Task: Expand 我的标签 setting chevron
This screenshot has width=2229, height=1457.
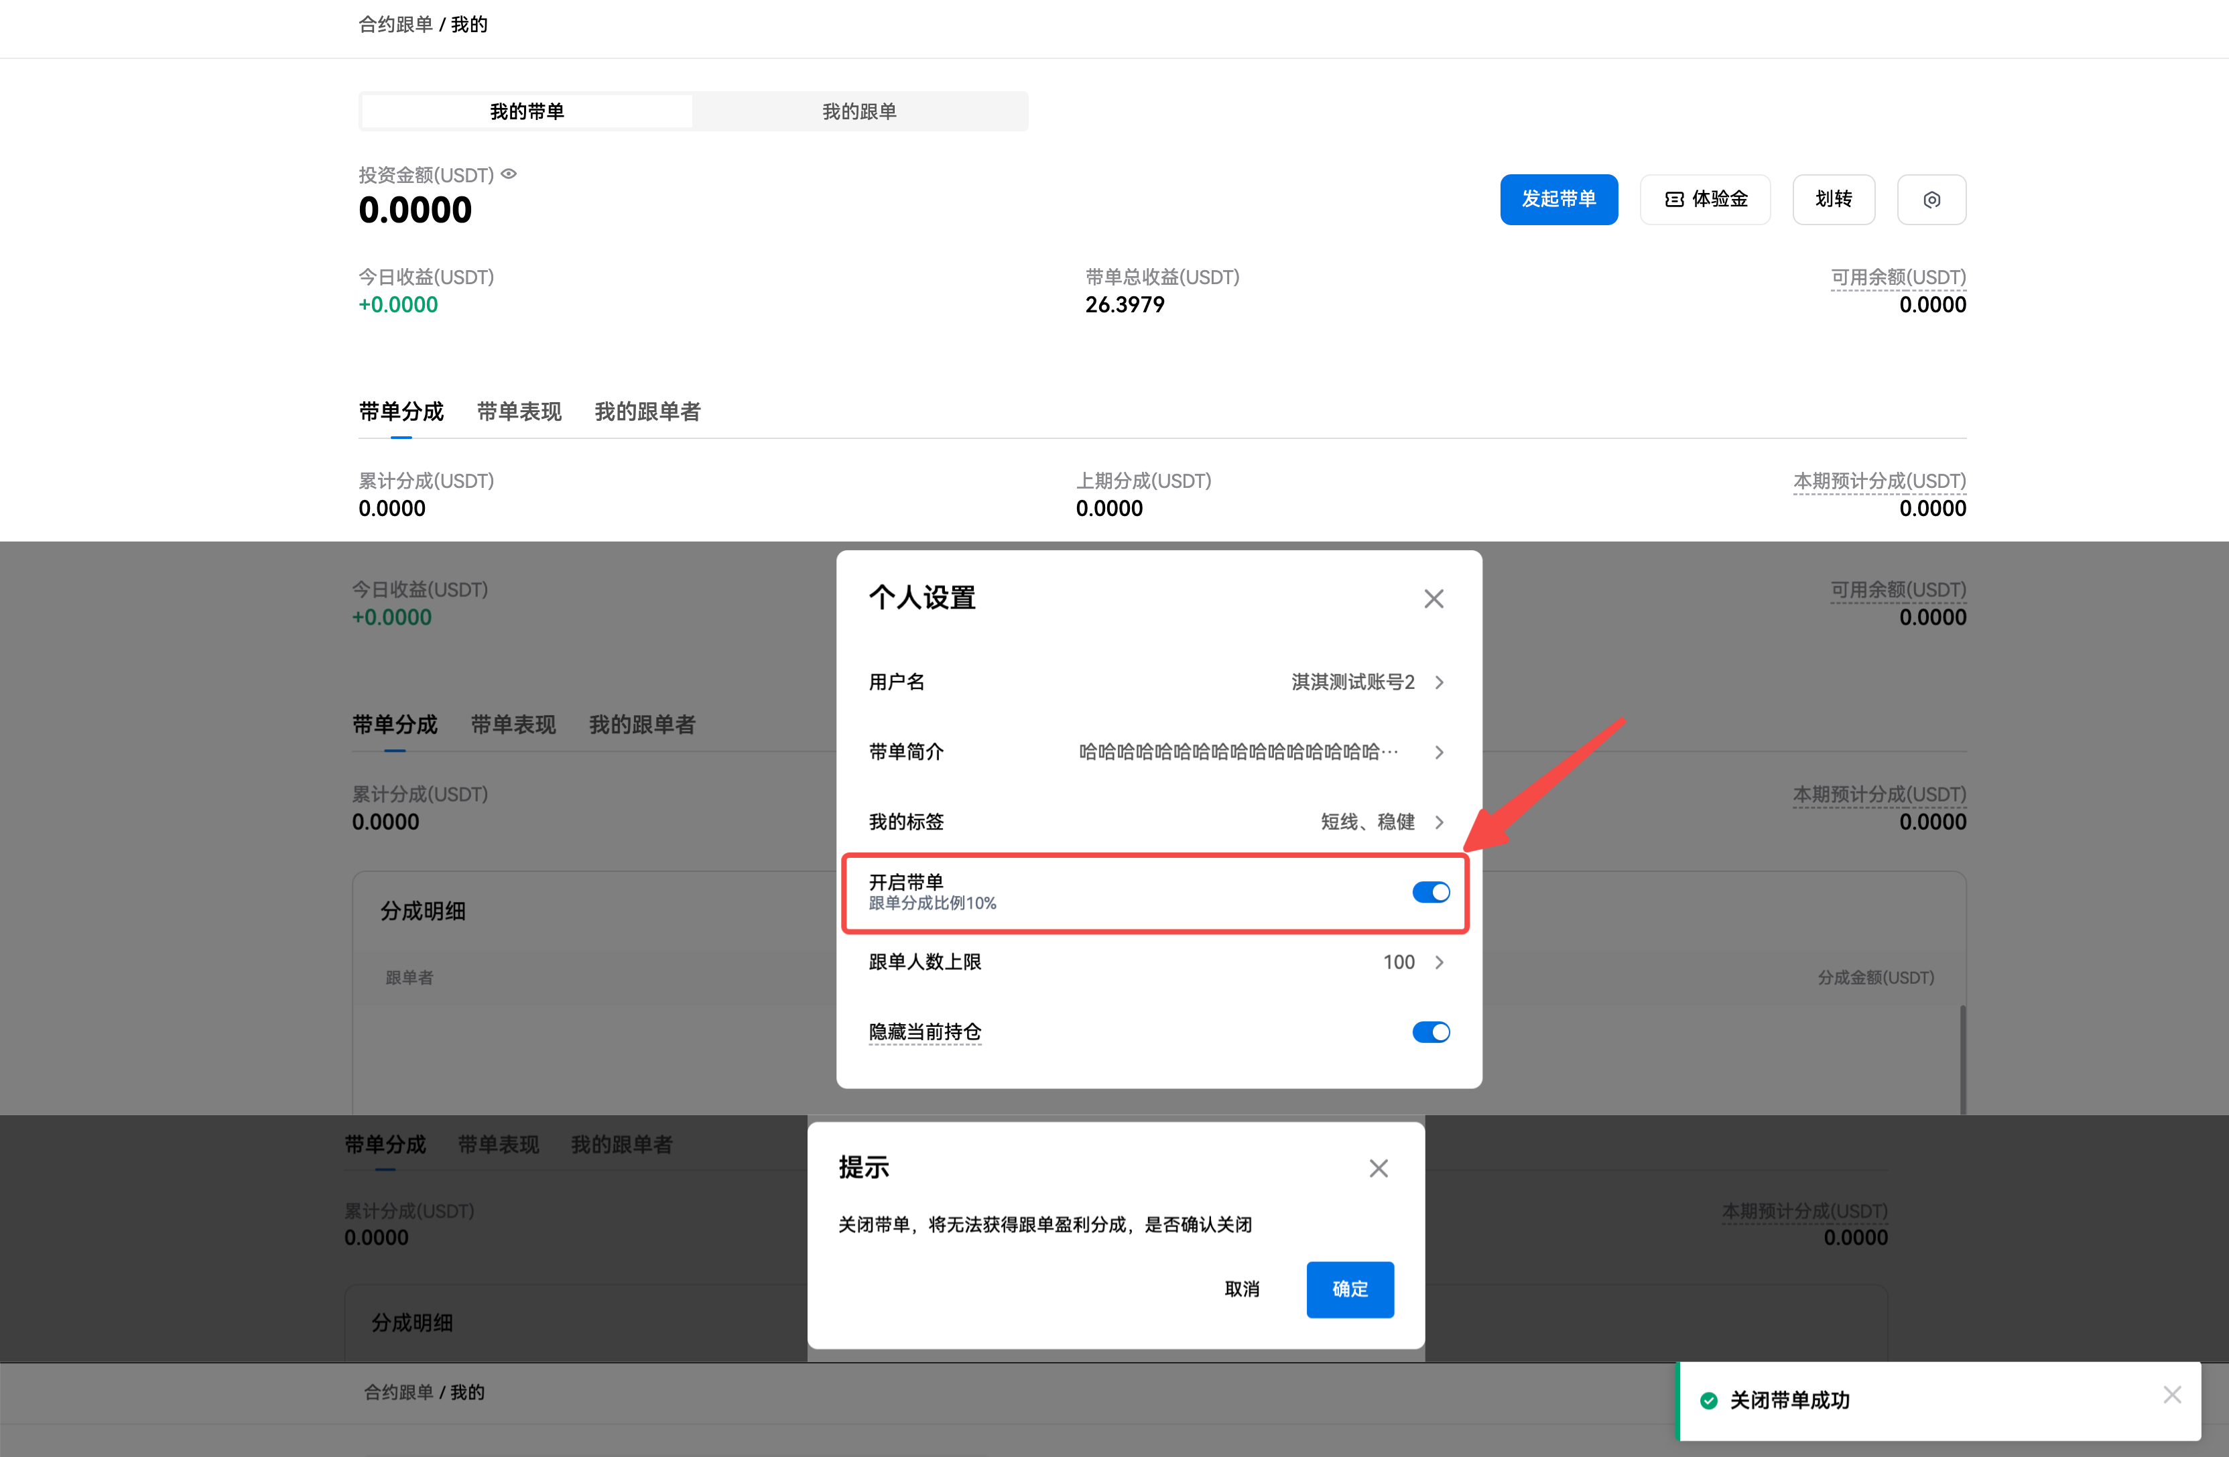Action: tap(1440, 822)
